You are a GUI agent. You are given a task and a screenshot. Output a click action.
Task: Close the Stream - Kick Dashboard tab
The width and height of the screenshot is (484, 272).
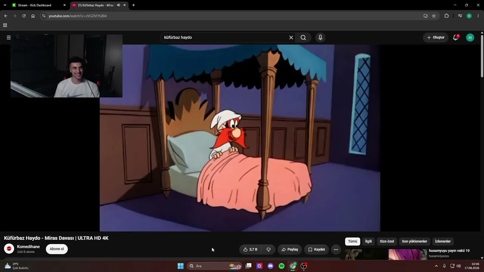pos(64,5)
